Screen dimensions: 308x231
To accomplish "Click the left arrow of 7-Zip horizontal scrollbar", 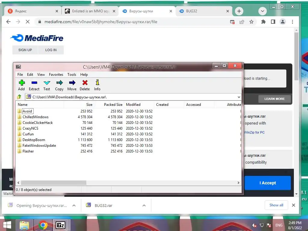I will (18, 183).
